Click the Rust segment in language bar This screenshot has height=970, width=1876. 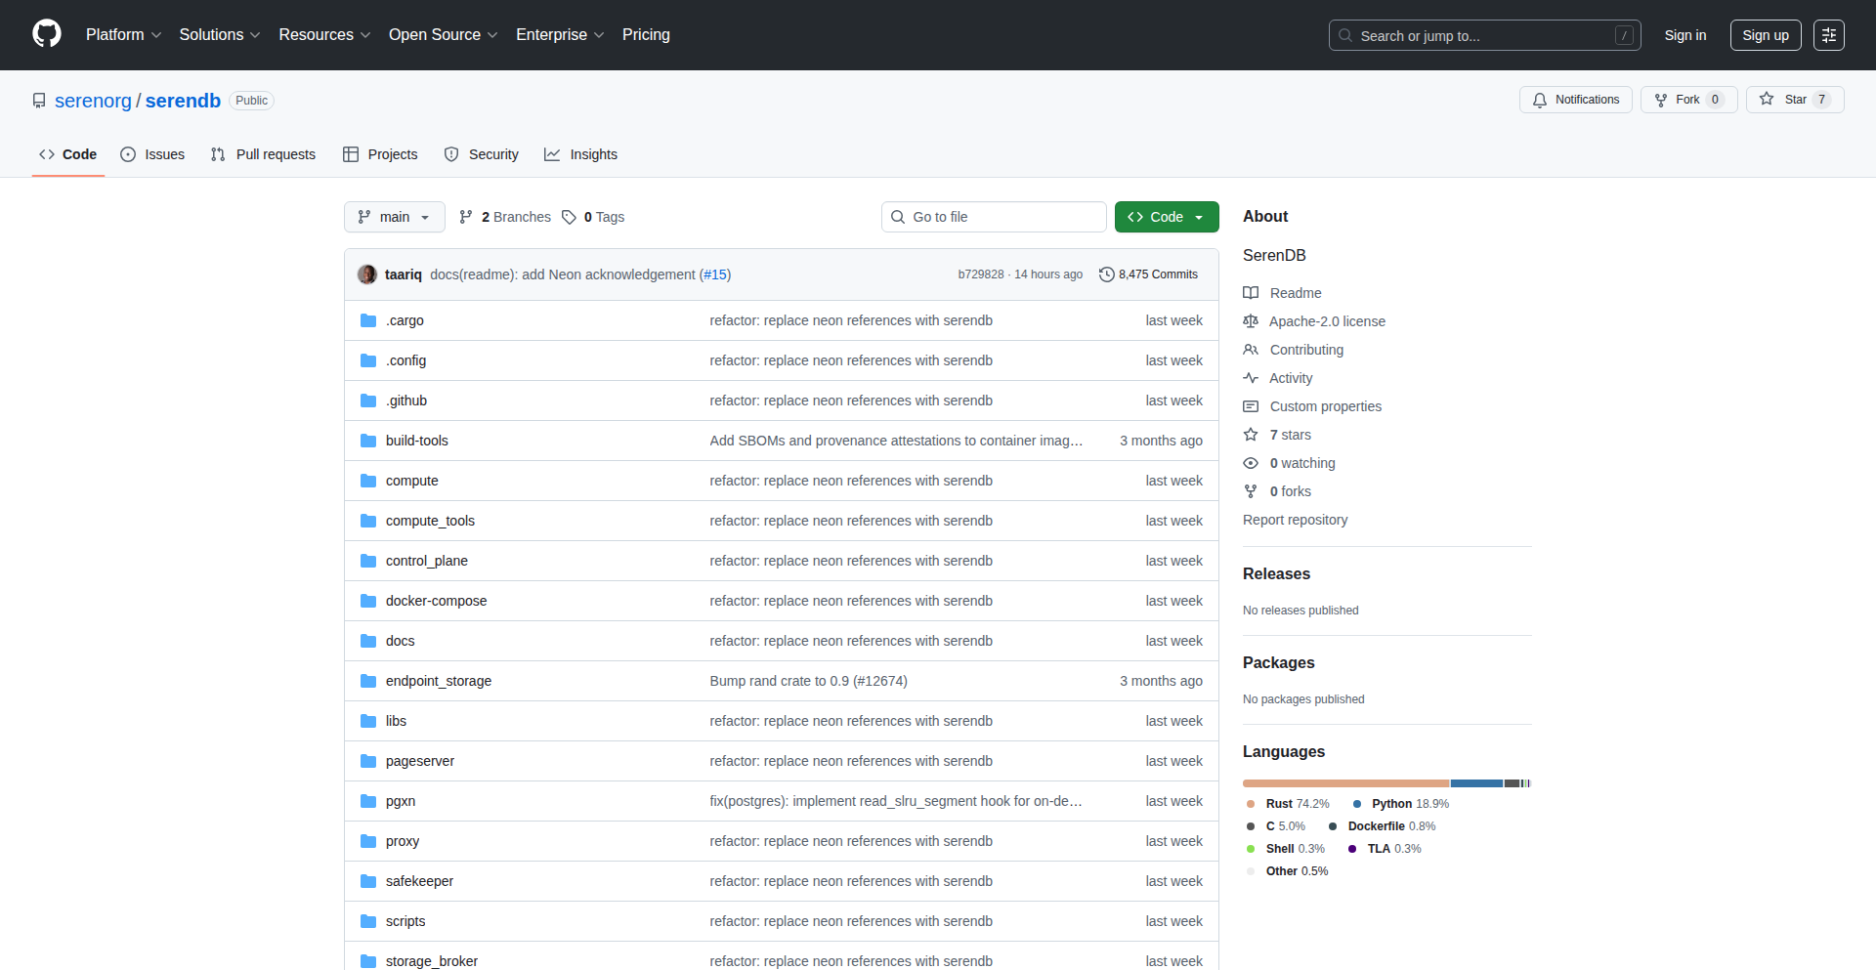tap(1344, 783)
